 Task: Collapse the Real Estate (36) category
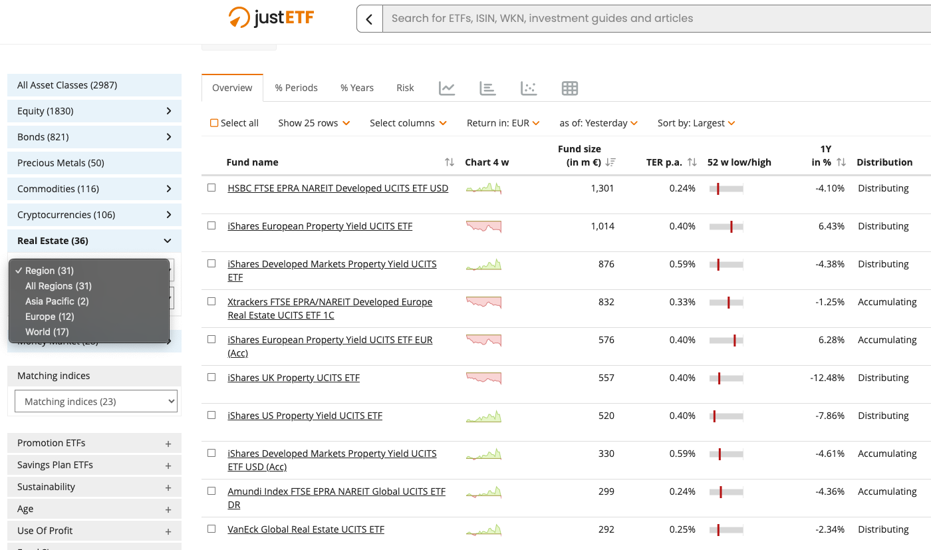click(x=94, y=241)
